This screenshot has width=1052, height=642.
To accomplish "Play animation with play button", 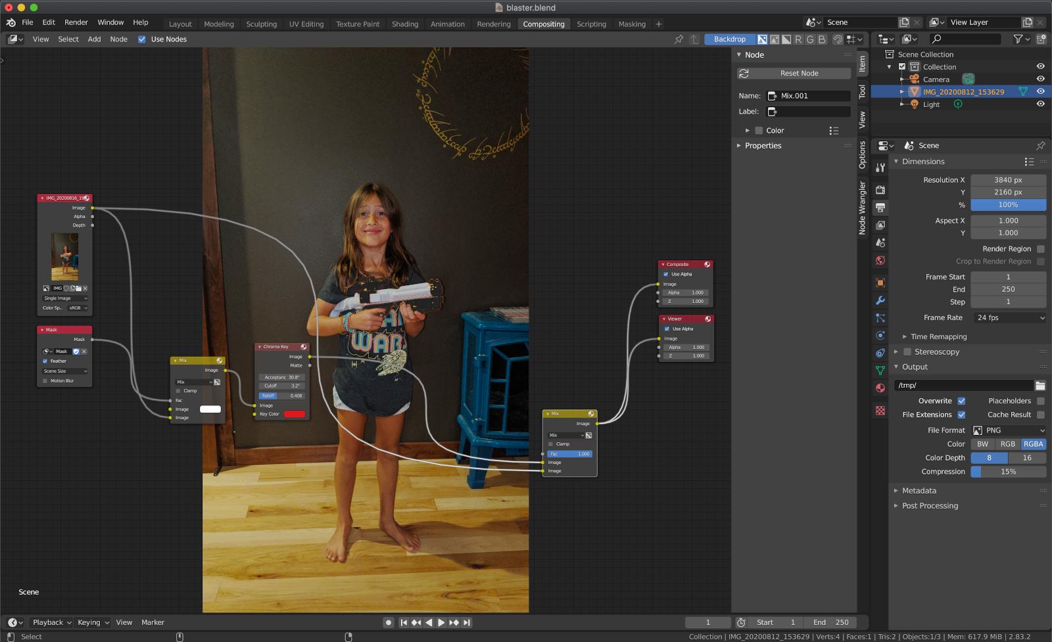I will pyautogui.click(x=441, y=622).
